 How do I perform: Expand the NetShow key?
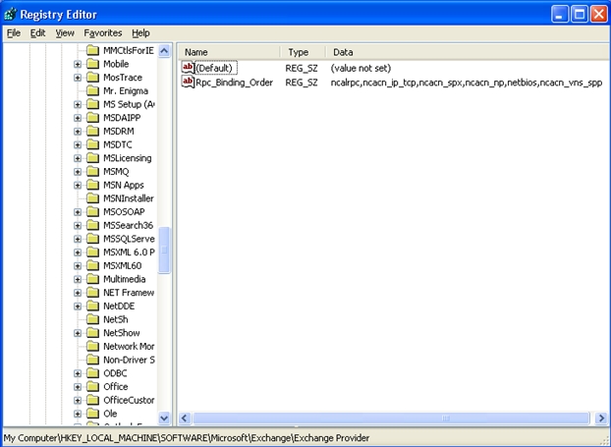78,333
